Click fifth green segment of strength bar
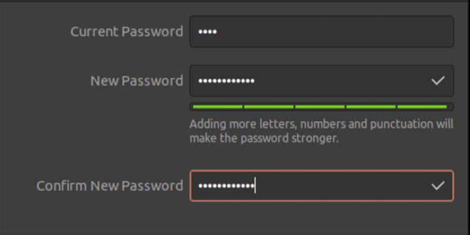Image resolution: width=470 pixels, height=235 pixels. [422, 107]
